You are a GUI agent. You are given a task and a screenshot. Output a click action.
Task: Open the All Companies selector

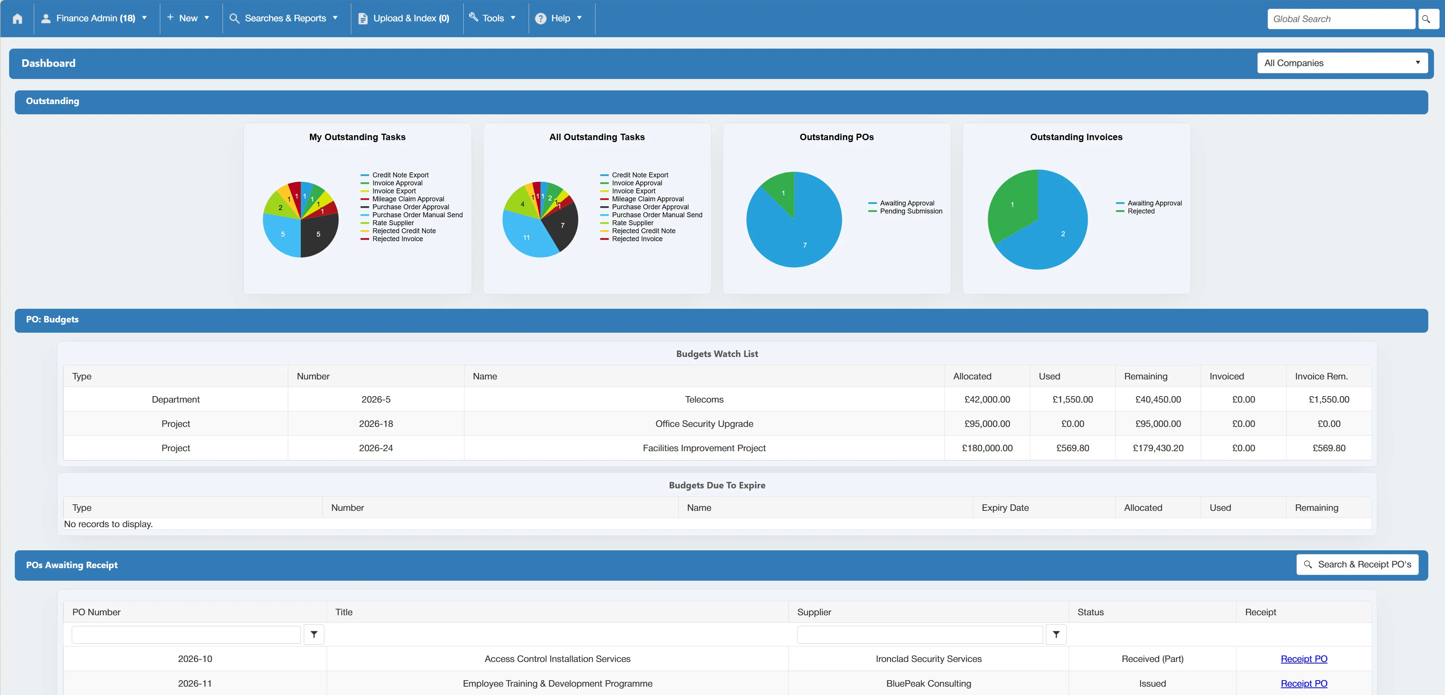click(1342, 63)
